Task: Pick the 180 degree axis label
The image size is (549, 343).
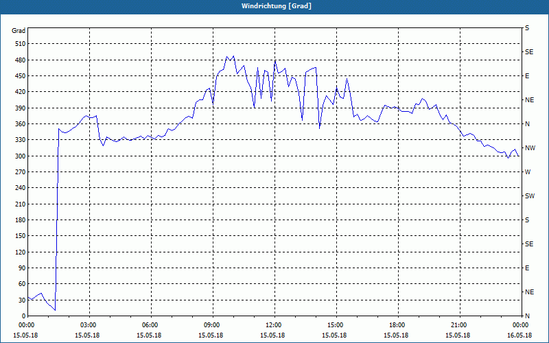Action: 21,220
